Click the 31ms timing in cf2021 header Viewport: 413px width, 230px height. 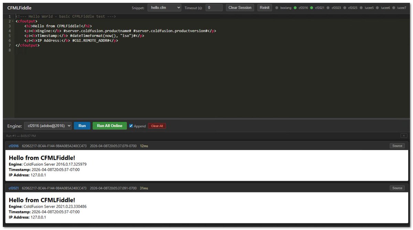click(x=144, y=188)
